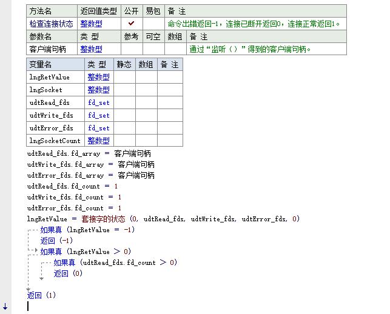Image resolution: width=390 pixels, height=314 pixels.
Task: Select parameter name 客户端句柄 in the table
Action: pyautogui.click(x=47, y=49)
